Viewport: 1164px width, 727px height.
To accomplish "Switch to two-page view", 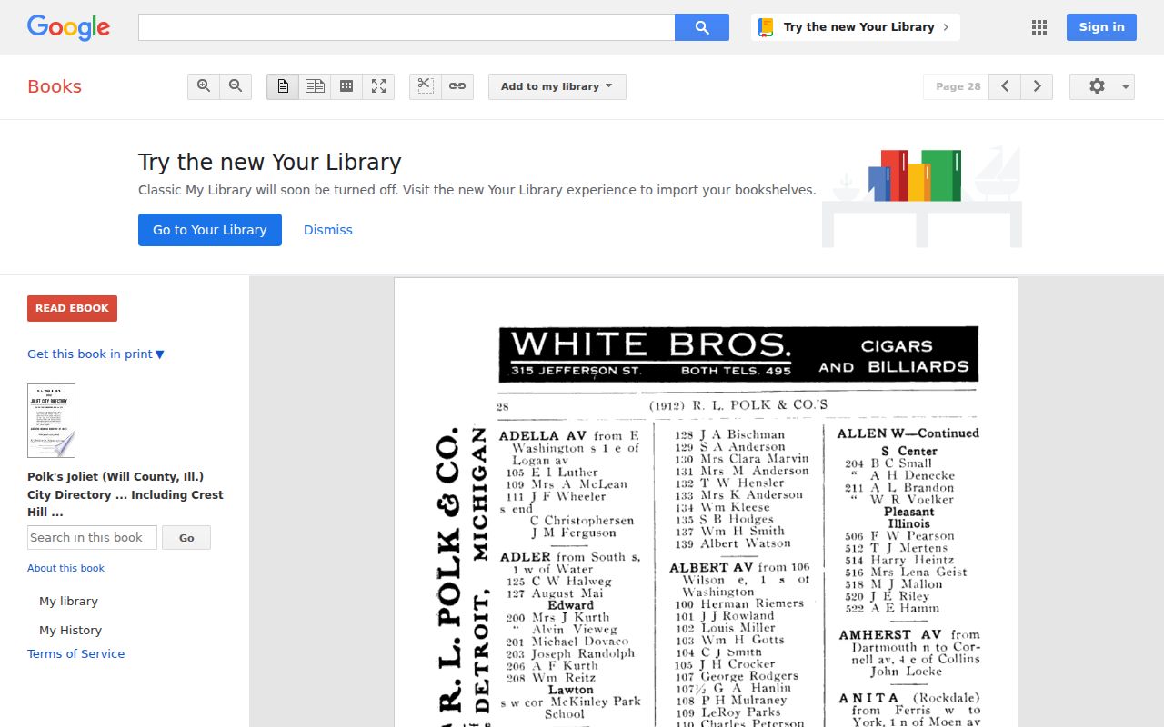I will pyautogui.click(x=315, y=86).
